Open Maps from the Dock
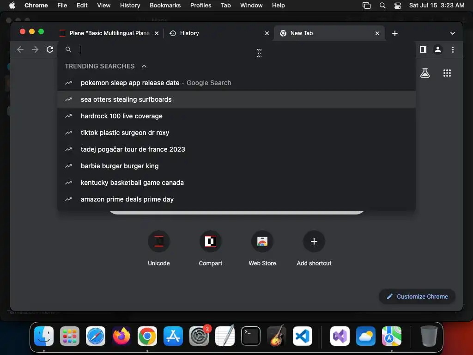Screen dimensions: 473x355 click(x=392, y=336)
